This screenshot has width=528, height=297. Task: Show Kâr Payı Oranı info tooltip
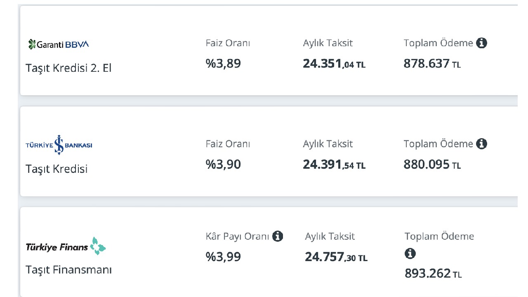click(278, 236)
